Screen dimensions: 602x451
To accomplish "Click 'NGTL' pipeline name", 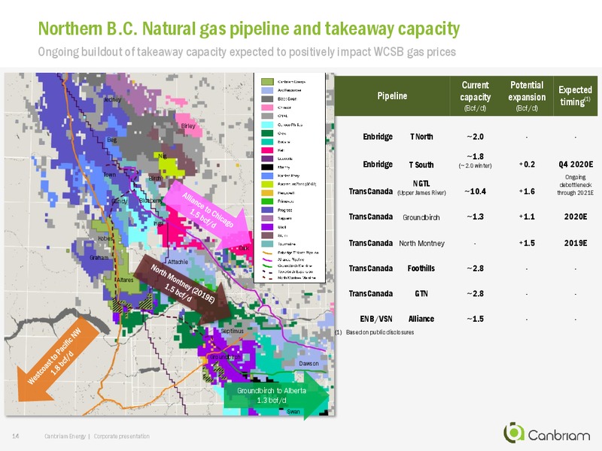I will pos(421,184).
